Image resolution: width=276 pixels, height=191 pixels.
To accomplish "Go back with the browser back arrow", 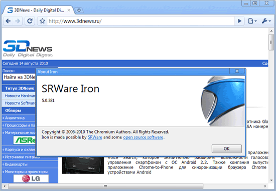I will coord(8,21).
